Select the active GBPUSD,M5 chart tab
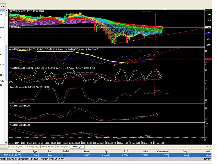Image resolution: width=217 pixels, height=164 pixels. point(77,146)
